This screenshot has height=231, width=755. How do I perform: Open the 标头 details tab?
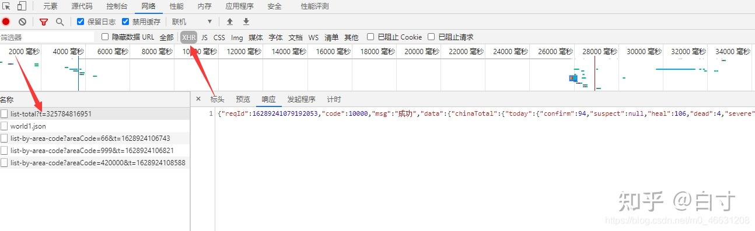click(217, 99)
